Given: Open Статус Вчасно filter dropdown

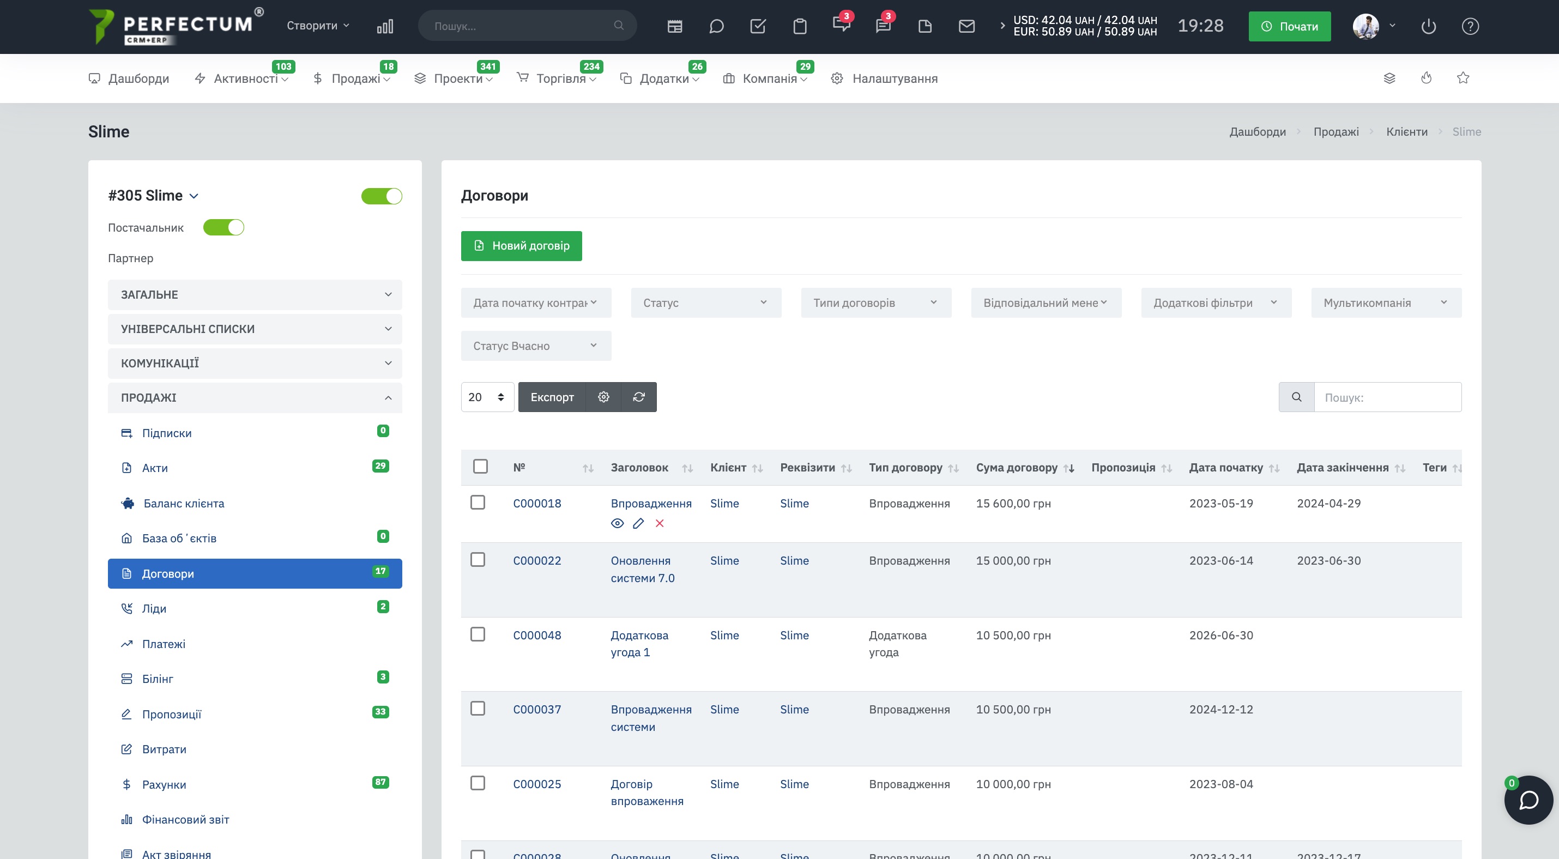Looking at the screenshot, I should tap(536, 346).
